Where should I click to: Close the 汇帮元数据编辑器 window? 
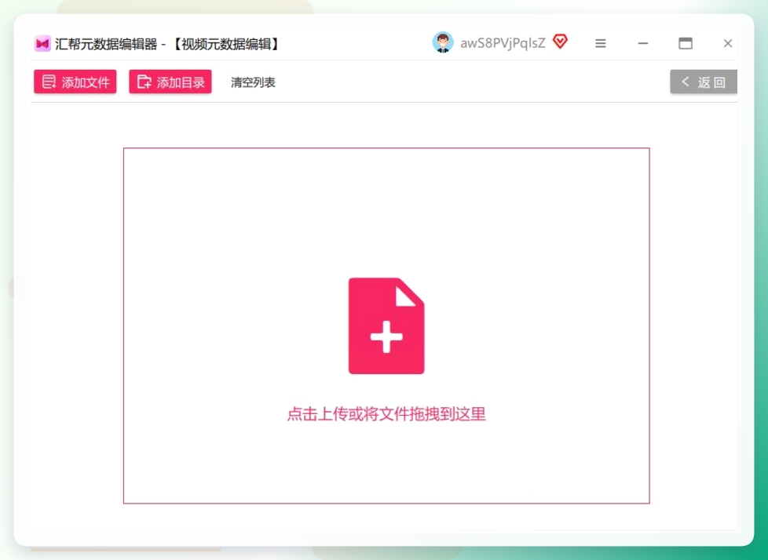(x=728, y=43)
